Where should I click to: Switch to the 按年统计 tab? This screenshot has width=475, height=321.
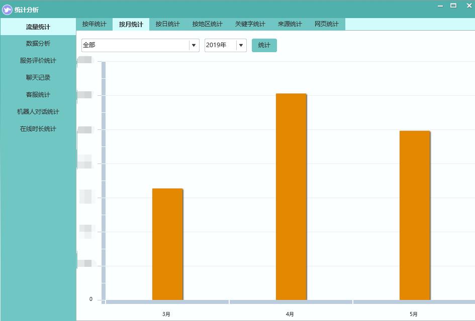pyautogui.click(x=94, y=24)
